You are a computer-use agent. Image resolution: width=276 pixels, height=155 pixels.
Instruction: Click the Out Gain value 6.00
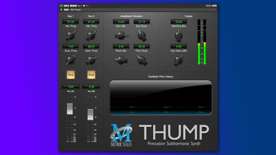pyautogui.click(x=179, y=46)
